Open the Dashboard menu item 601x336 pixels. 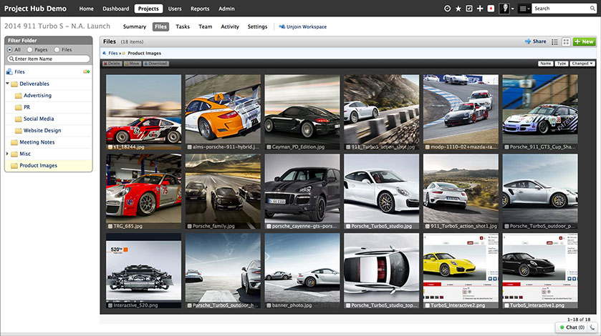(114, 9)
